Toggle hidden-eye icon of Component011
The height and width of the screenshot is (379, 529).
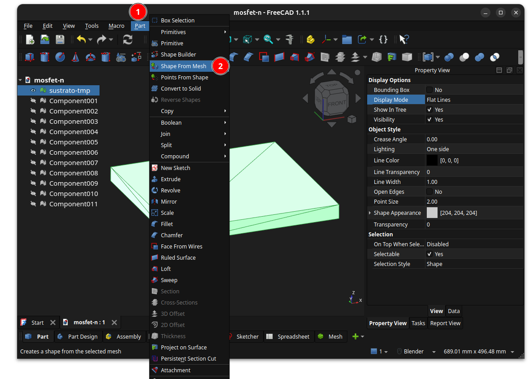pyautogui.click(x=33, y=204)
